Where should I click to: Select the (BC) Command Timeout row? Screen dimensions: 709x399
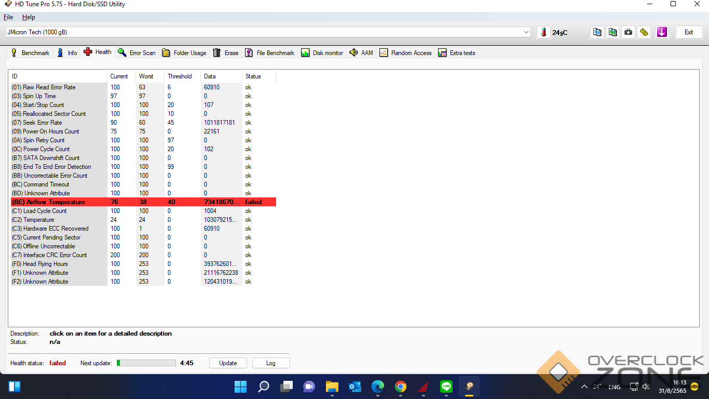(143, 184)
